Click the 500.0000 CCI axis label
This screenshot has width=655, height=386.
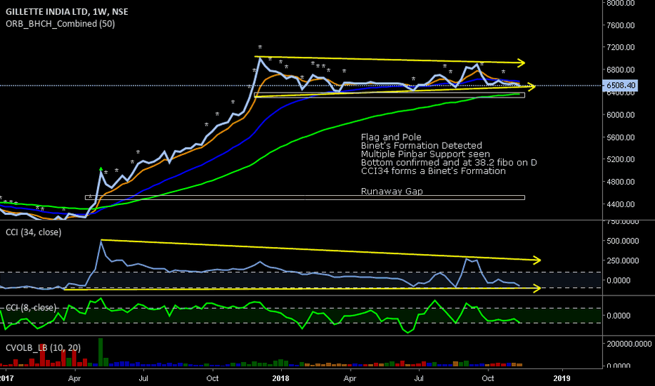point(623,241)
